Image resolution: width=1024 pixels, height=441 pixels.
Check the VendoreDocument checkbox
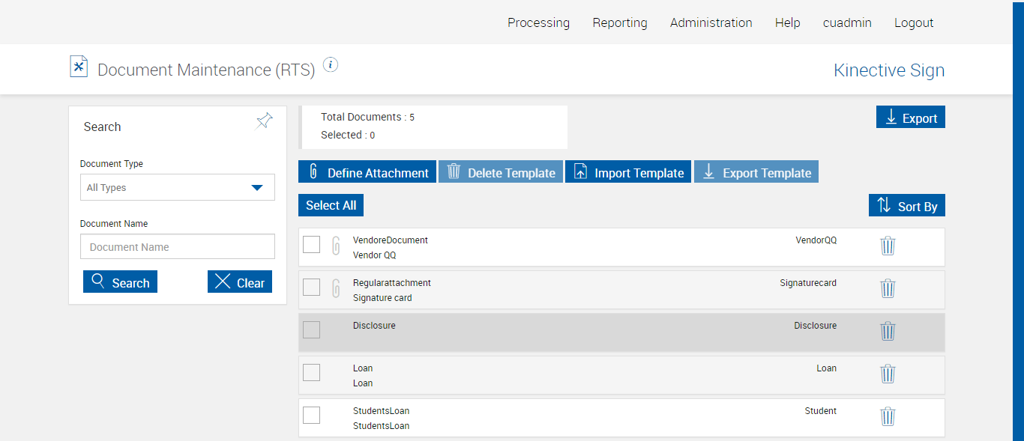(x=311, y=245)
